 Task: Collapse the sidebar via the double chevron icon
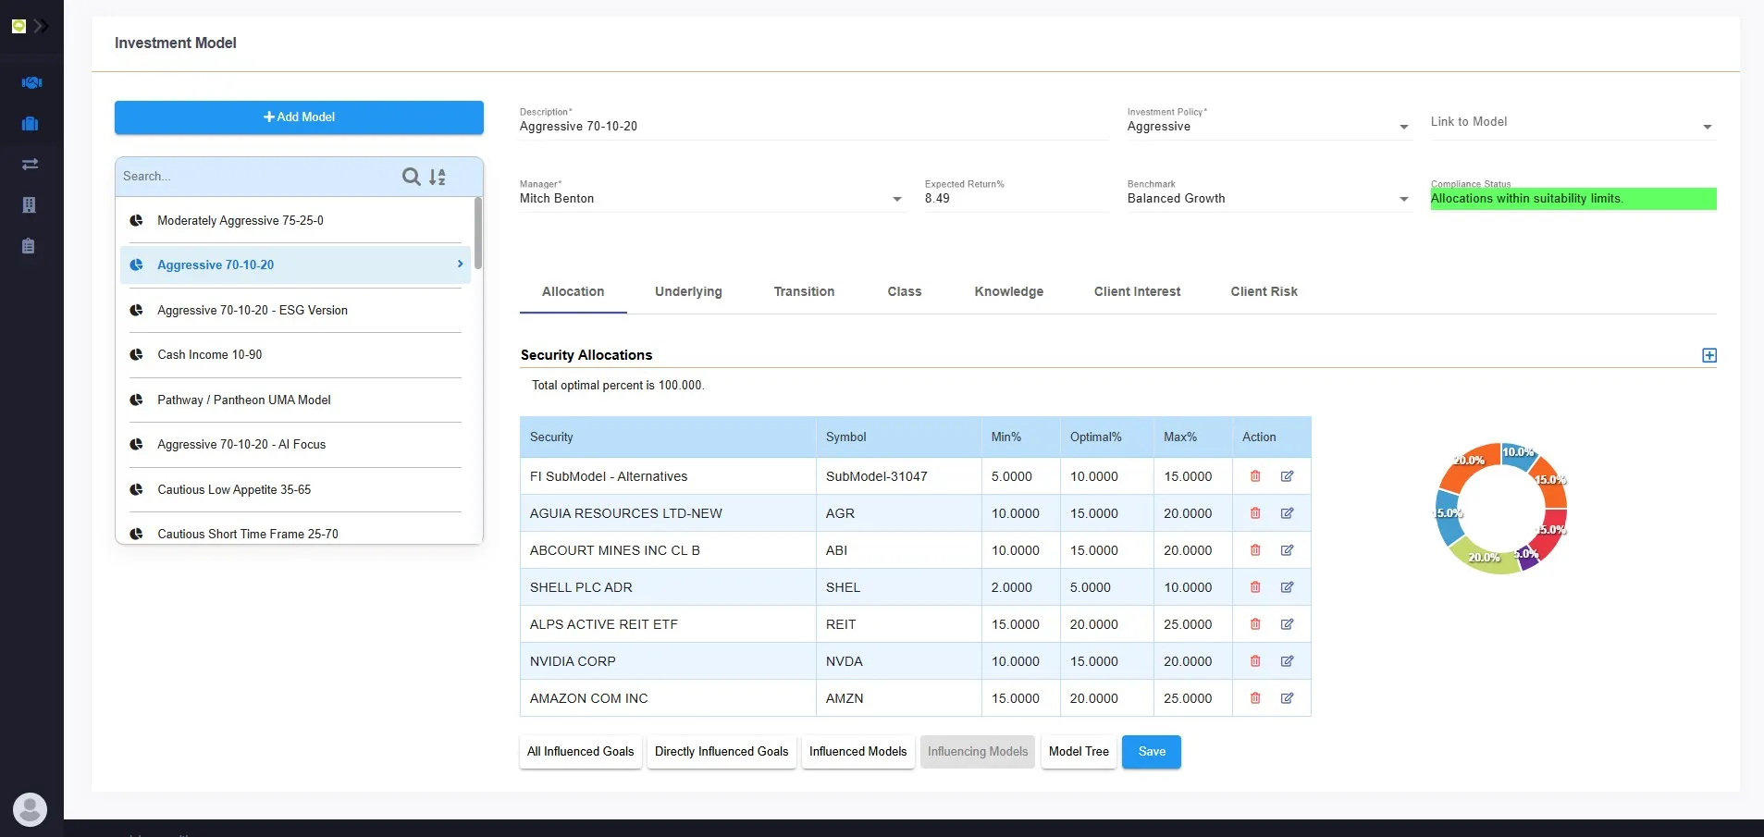(42, 26)
